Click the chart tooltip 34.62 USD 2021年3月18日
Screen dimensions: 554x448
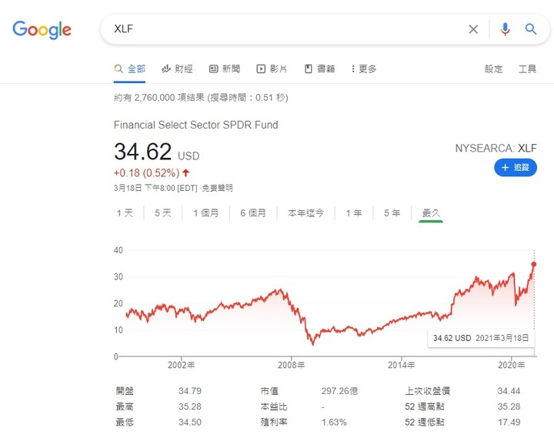pyautogui.click(x=481, y=338)
